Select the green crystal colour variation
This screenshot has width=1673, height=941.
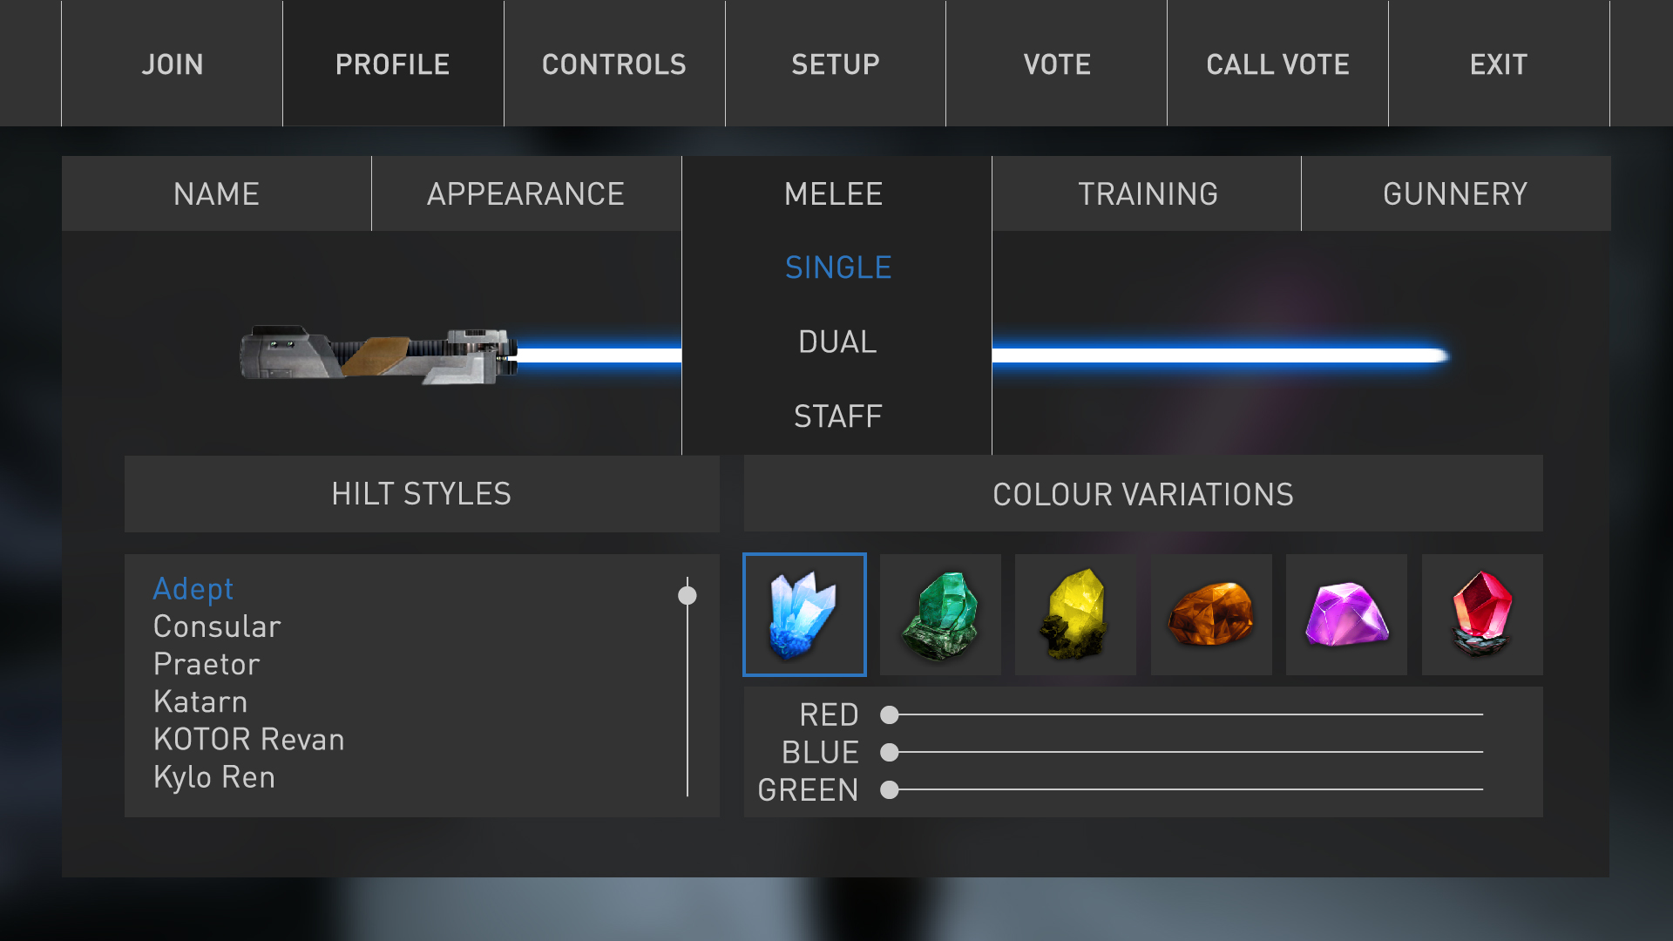coord(941,614)
